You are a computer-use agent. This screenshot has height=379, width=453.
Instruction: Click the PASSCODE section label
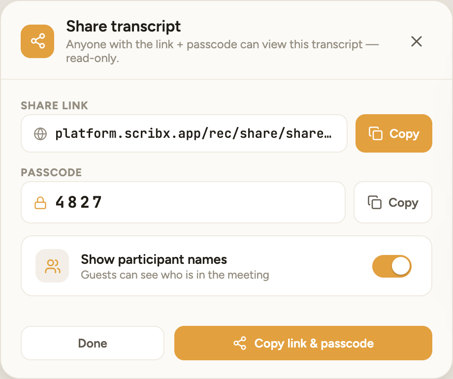(x=51, y=172)
